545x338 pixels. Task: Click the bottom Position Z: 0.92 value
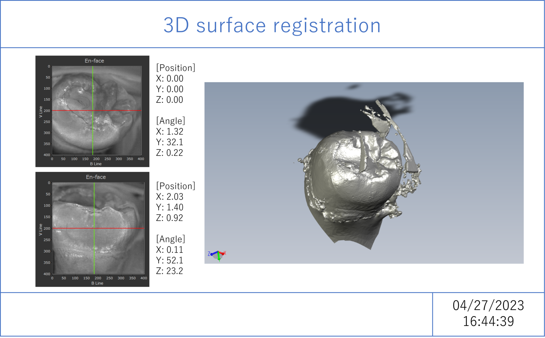pyautogui.click(x=169, y=218)
